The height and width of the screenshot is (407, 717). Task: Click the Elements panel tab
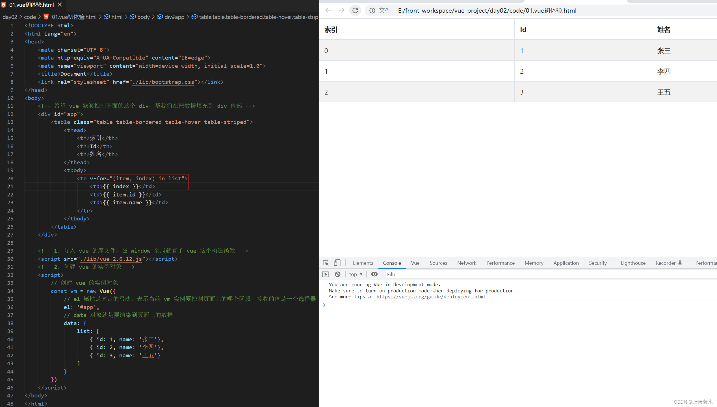pos(362,263)
